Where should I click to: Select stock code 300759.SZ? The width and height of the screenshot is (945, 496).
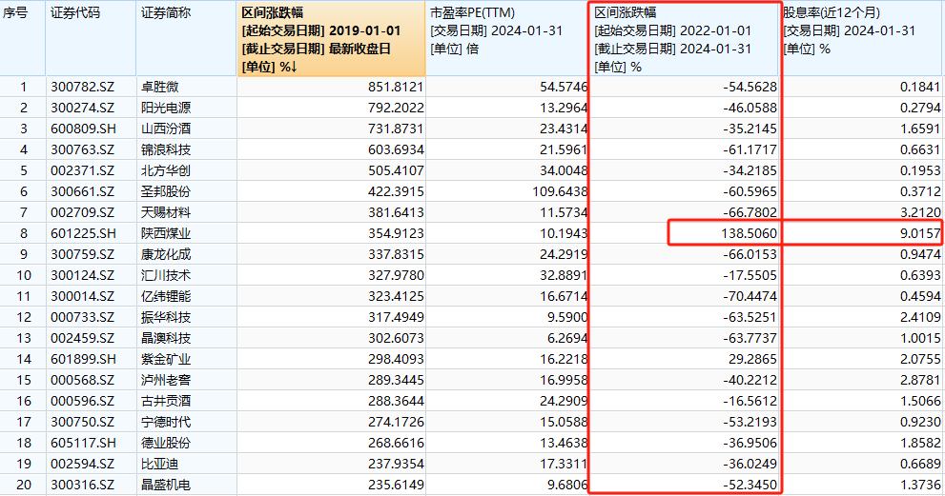click(x=83, y=254)
